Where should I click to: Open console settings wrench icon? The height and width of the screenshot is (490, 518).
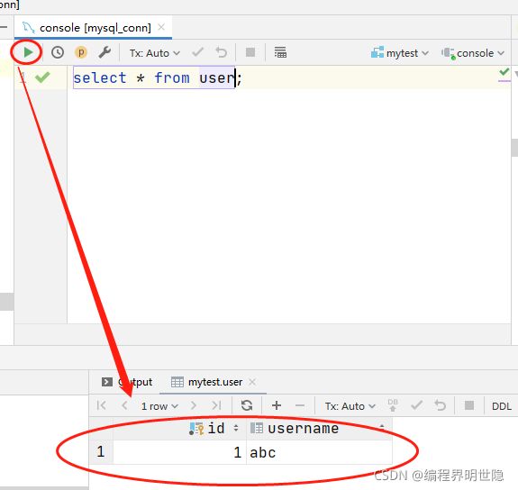pyautogui.click(x=105, y=52)
